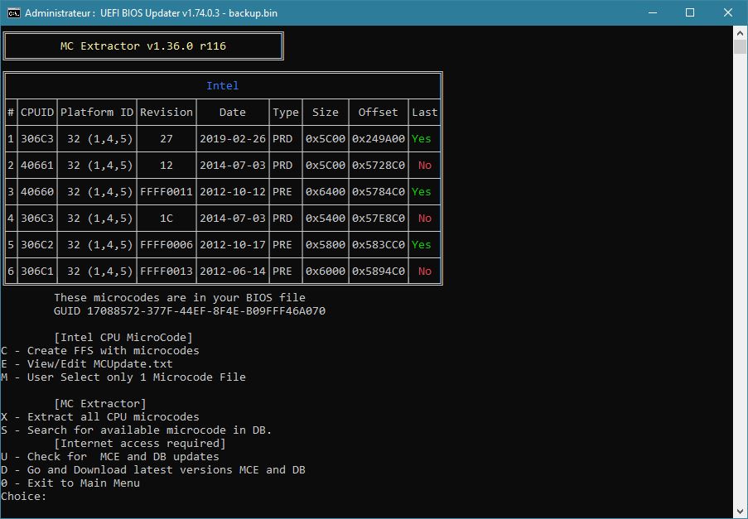Click the 'MC Extractor v1.36.0 r116' header
Viewport: 748px width, 519px height.
(143, 46)
